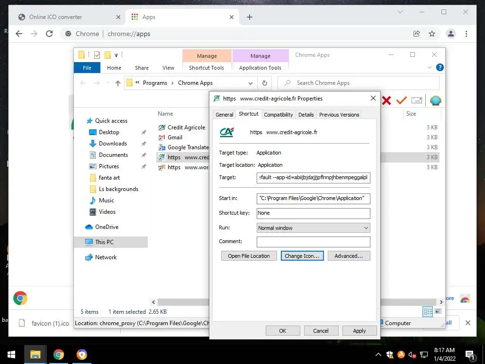Viewport: 485px width, 364px height.
Task: Switch Explorer to large icons view
Action: point(438,311)
